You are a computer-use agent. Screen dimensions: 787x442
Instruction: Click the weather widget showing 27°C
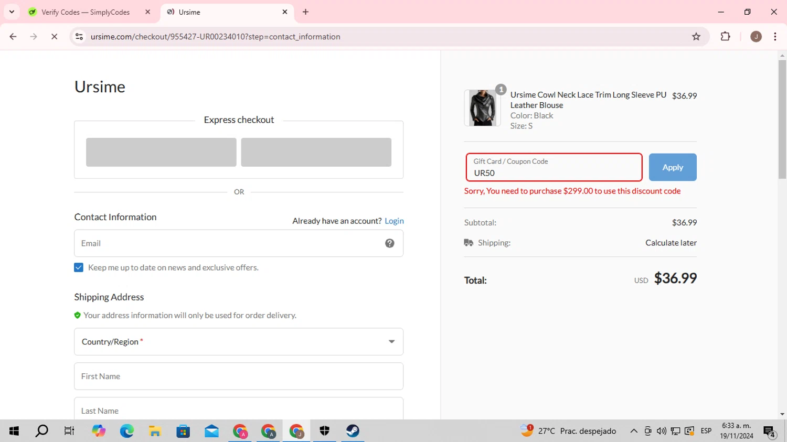pos(568,431)
